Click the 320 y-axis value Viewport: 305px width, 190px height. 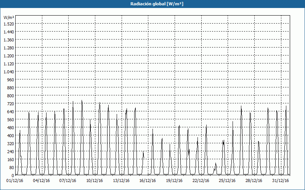tap(11, 144)
